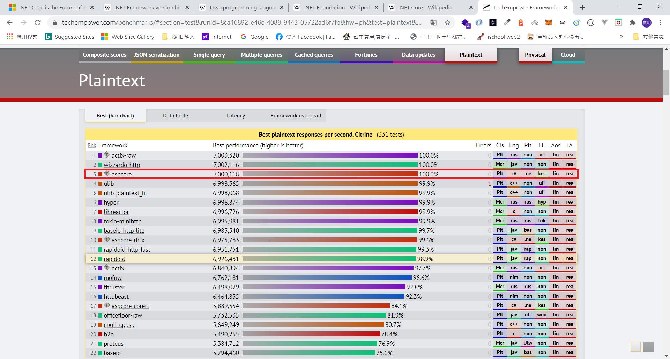The image size is (670, 359).
Task: Open the Yahoo Internet bookmark
Action: [x=217, y=37]
